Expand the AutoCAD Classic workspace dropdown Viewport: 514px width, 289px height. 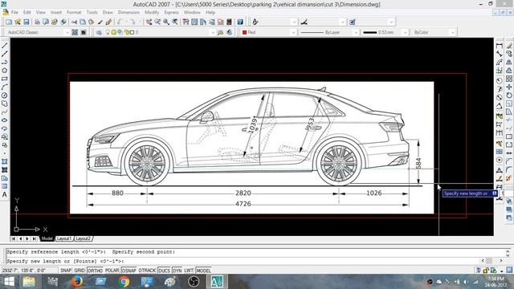point(67,32)
